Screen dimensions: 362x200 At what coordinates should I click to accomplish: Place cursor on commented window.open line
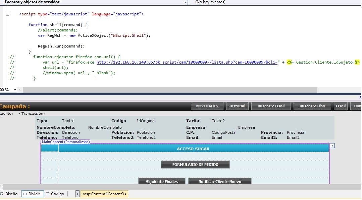pos(79,73)
